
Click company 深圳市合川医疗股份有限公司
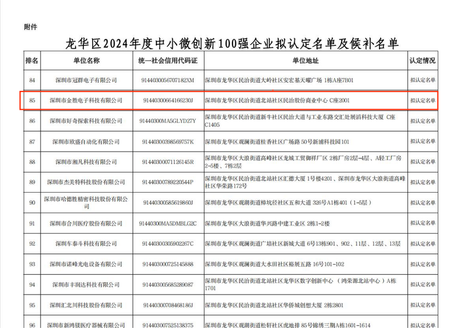pos(86,223)
